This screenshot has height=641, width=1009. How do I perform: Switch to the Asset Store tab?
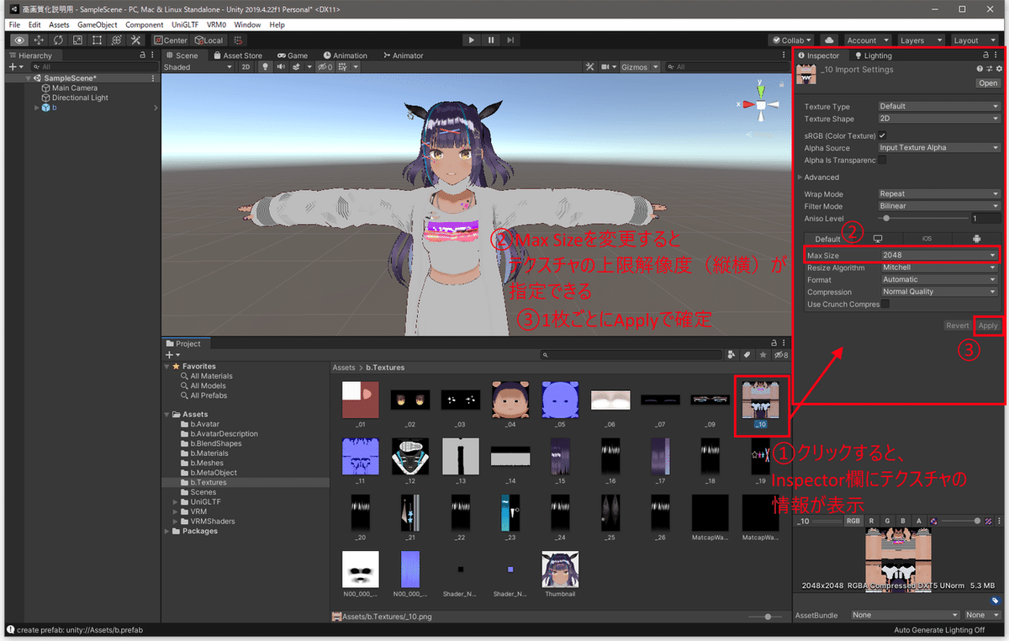click(237, 56)
